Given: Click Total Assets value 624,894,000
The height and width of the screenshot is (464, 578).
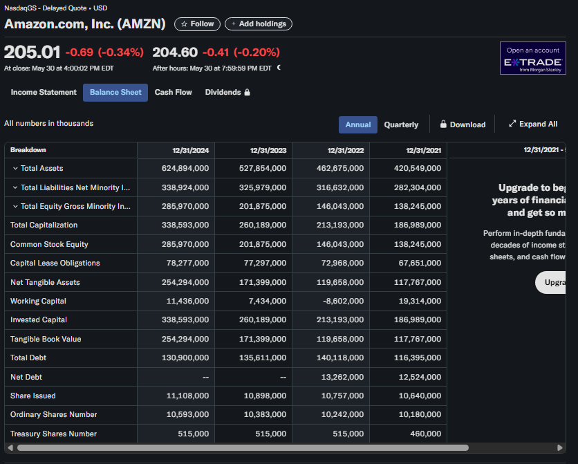Looking at the screenshot, I should [x=185, y=169].
